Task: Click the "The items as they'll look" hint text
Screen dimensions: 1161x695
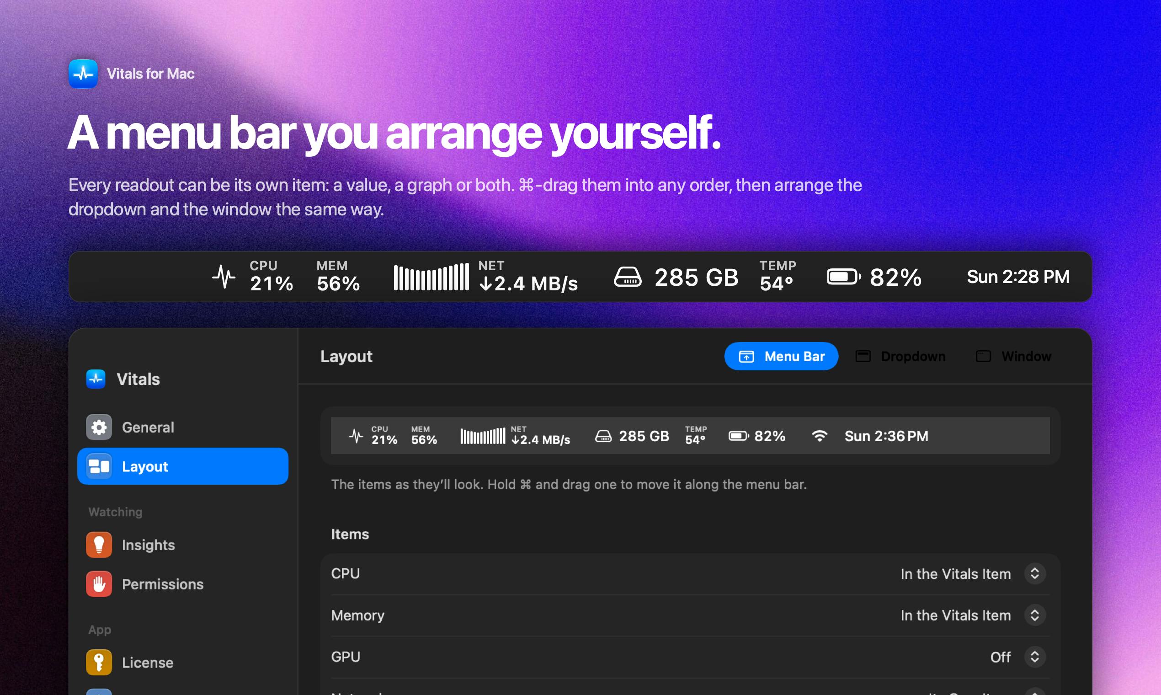Action: [x=569, y=484]
